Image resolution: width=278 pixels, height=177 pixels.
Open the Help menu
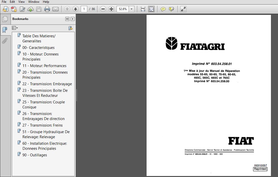click(46, 2)
